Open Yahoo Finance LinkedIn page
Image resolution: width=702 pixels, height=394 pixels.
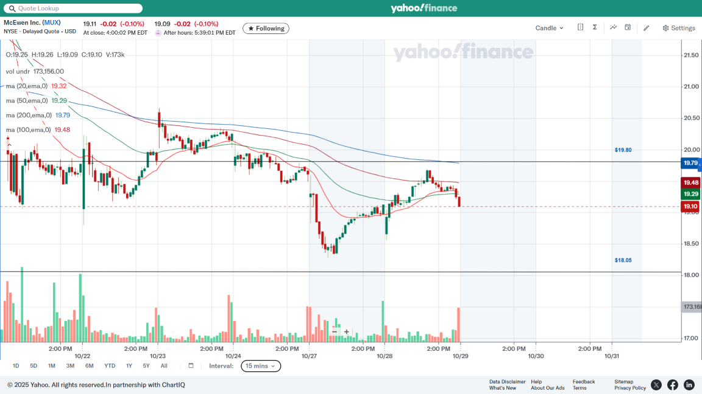689,384
